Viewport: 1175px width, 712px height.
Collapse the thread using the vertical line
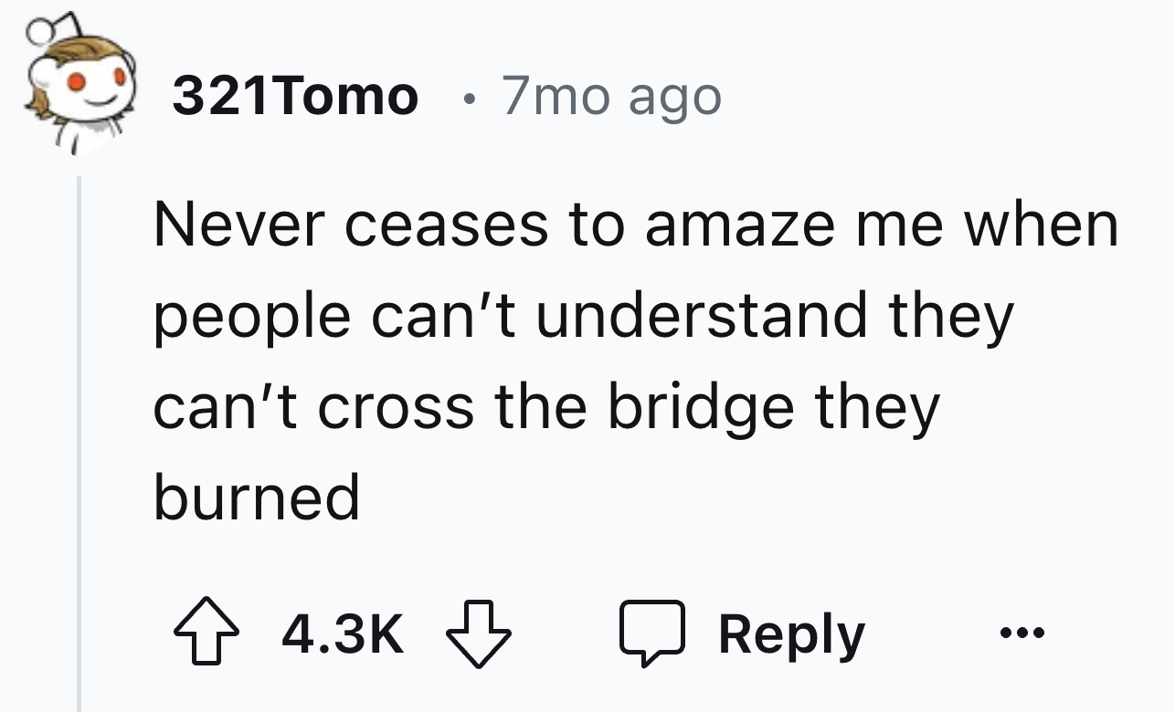point(80,438)
